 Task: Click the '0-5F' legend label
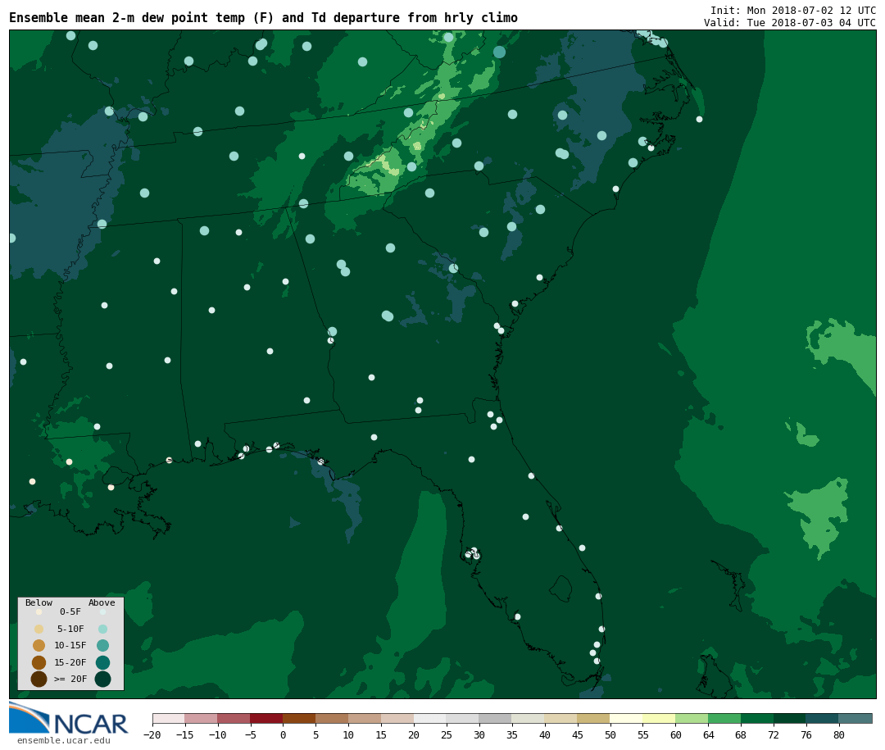coord(70,611)
